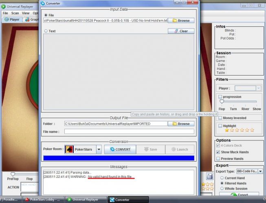This screenshot has height=203, width=266.
Task: Open the Player filter dropdown
Action: click(258, 88)
